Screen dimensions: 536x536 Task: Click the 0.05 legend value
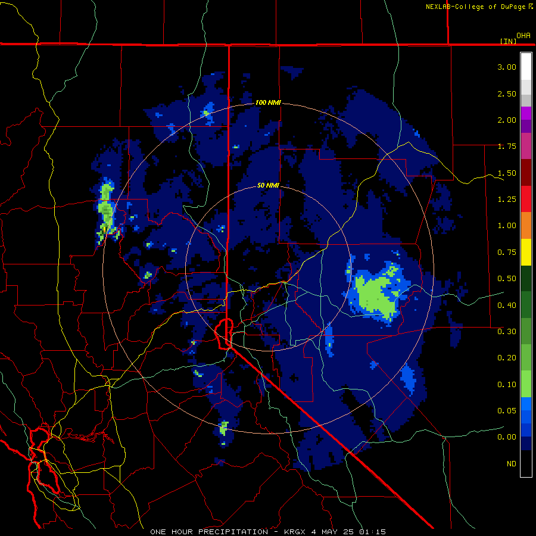pos(507,410)
